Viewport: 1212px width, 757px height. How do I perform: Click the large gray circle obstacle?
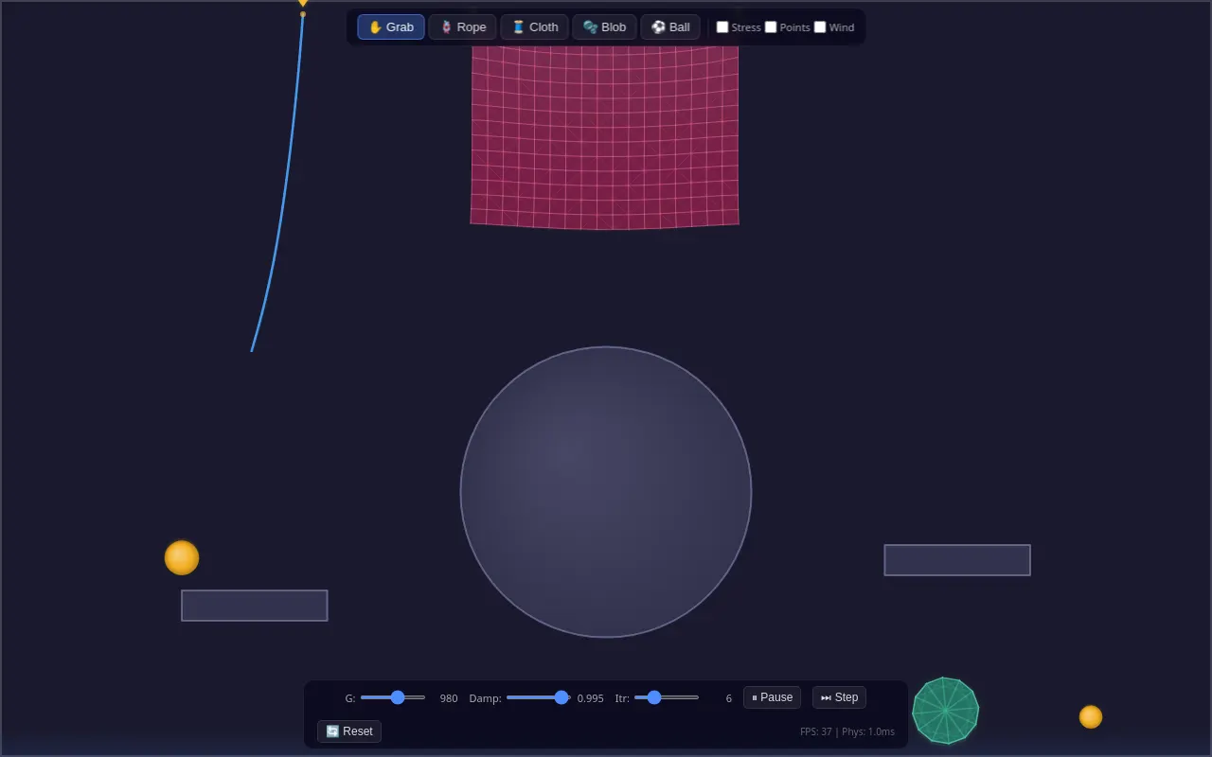(606, 492)
